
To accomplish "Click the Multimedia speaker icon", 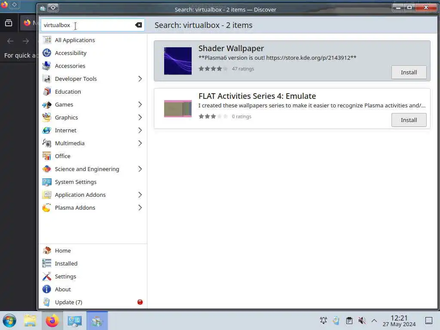I will click(x=47, y=144).
